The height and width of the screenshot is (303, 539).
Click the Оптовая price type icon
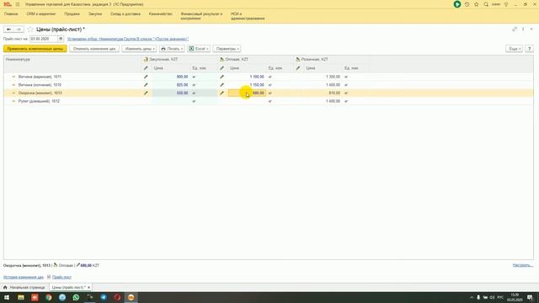pyautogui.click(x=221, y=60)
